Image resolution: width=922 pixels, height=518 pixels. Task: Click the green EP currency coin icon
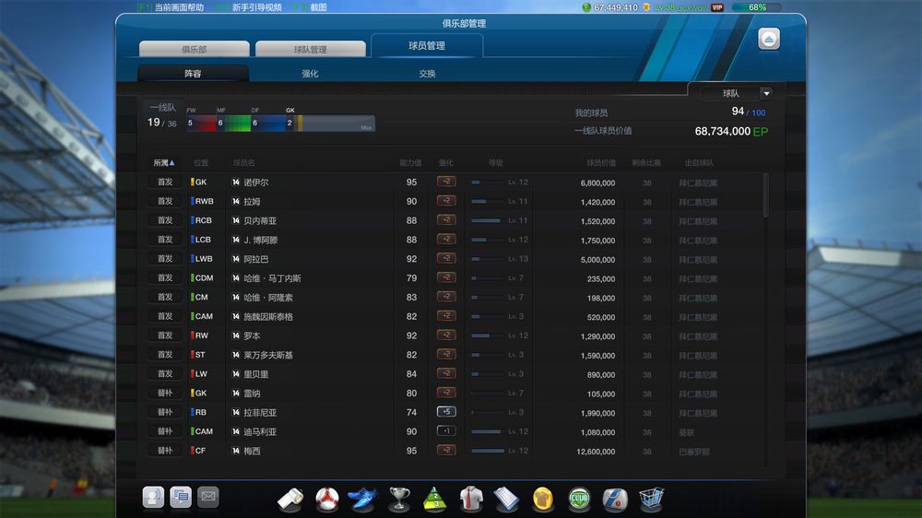coord(586,7)
